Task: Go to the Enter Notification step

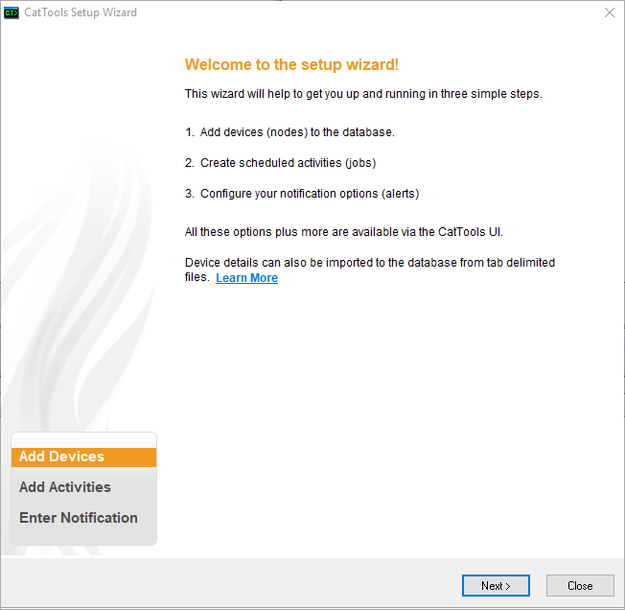Action: (79, 518)
